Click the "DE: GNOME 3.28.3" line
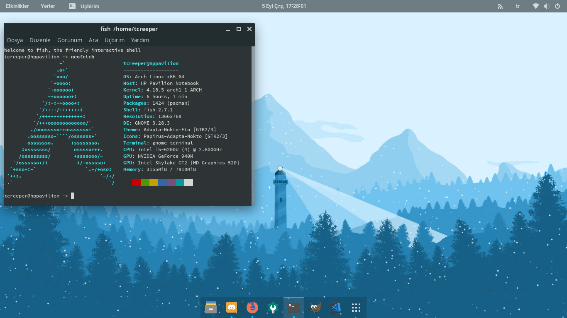Viewport: 567px width, 318px height. tap(147, 123)
